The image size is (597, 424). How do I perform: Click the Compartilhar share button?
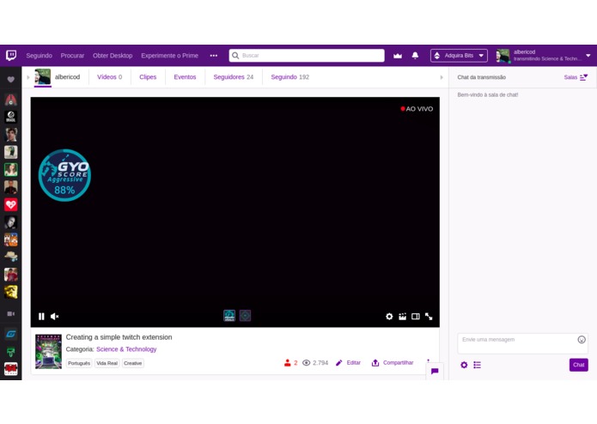tap(393, 363)
